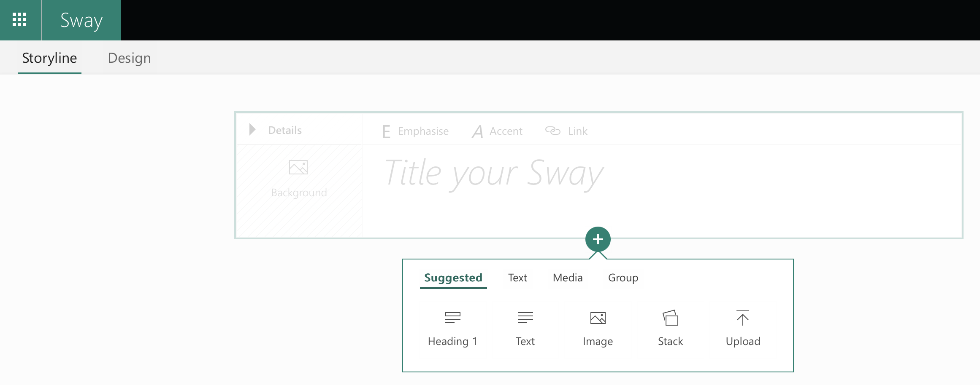Viewport: 980px width, 385px height.
Task: Expand the Details disclosure triangle
Action: pyautogui.click(x=252, y=129)
